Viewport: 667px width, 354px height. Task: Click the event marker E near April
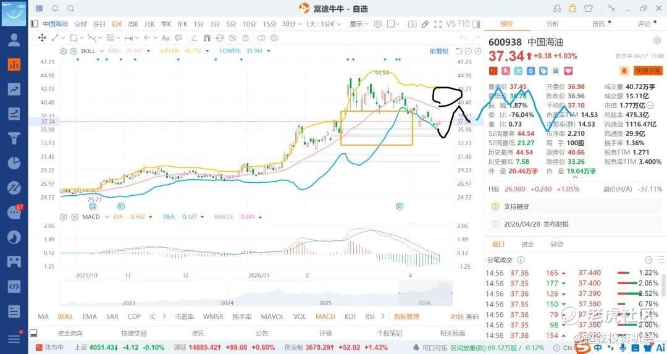pos(400,206)
